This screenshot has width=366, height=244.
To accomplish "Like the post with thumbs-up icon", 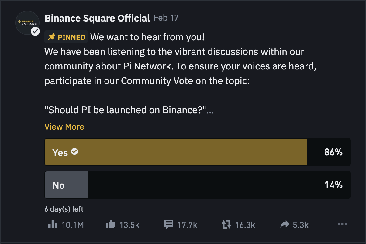I will pyautogui.click(x=111, y=225).
